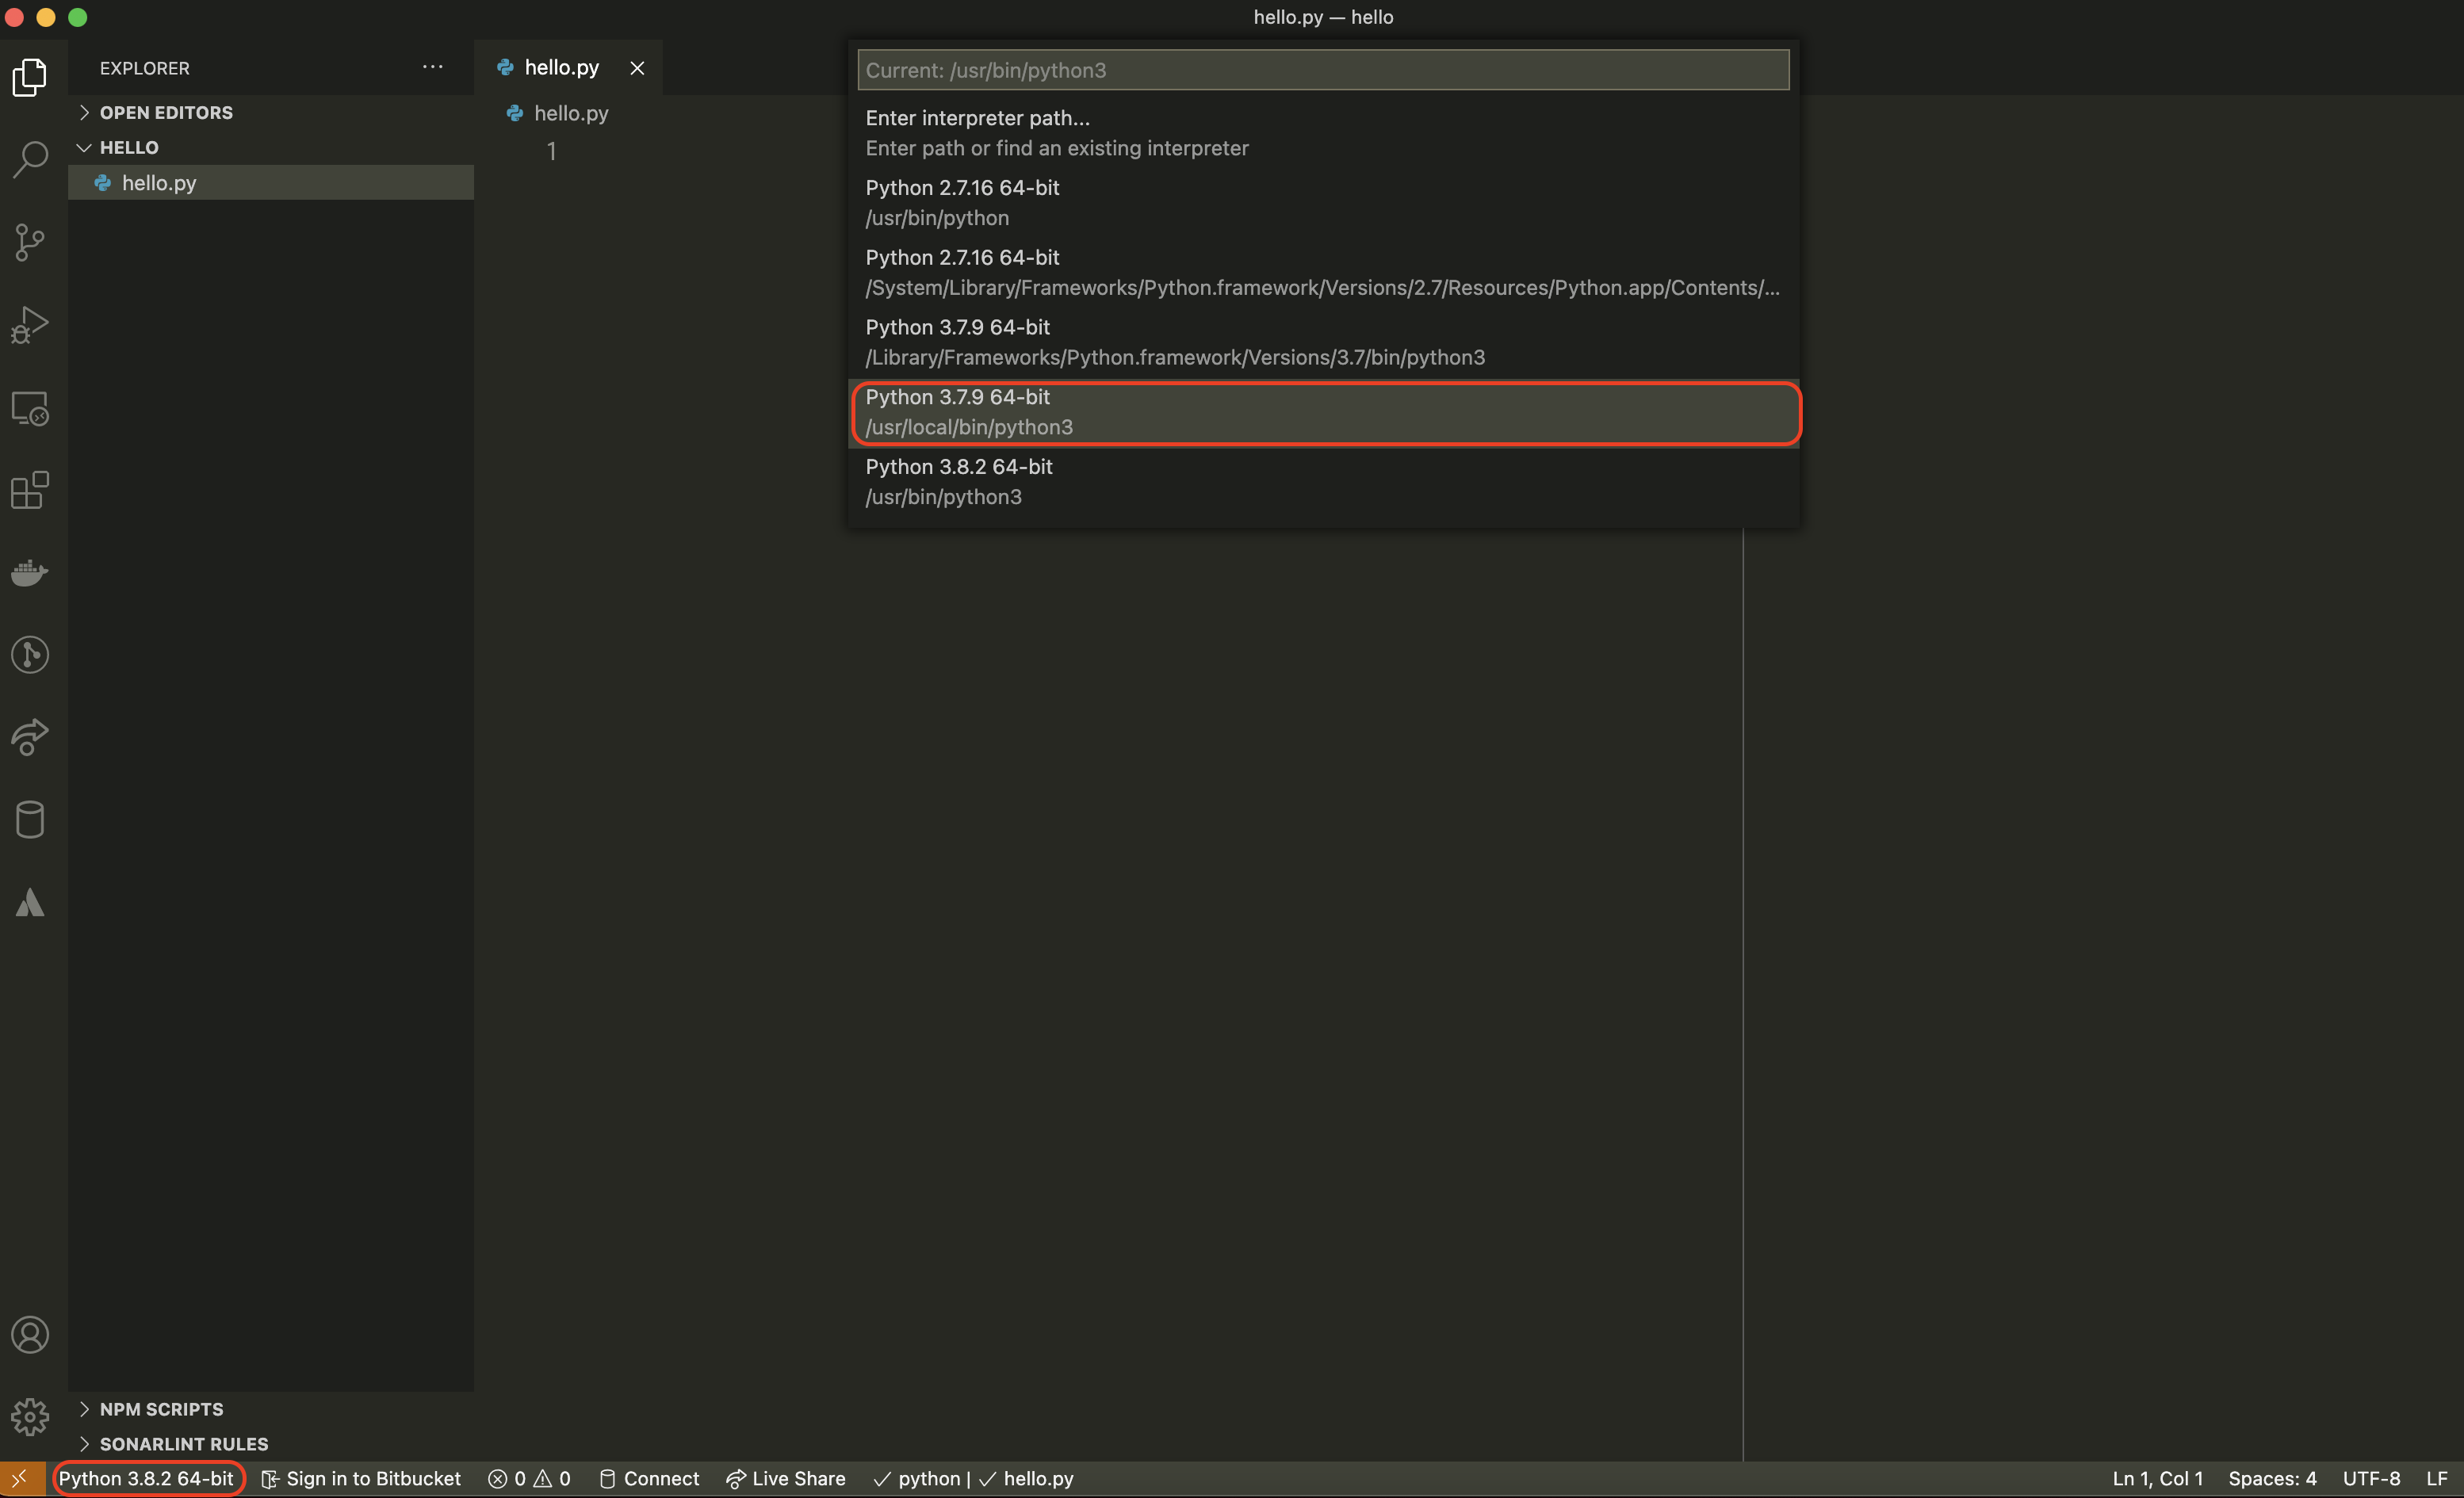Expand the SonarLint Rules section
The width and height of the screenshot is (2464, 1498).
tap(183, 1444)
